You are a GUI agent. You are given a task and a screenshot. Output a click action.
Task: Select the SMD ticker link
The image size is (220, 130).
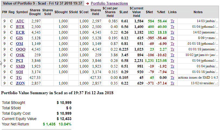tap(20, 66)
